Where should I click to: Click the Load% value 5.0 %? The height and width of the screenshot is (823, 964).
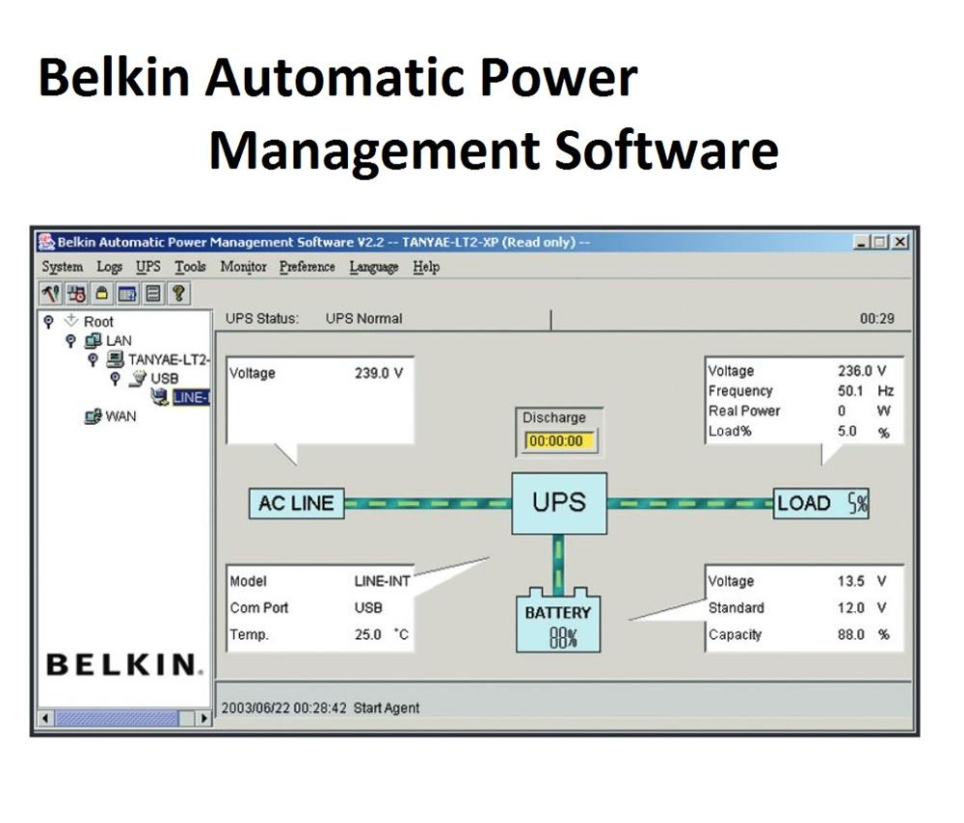click(864, 432)
